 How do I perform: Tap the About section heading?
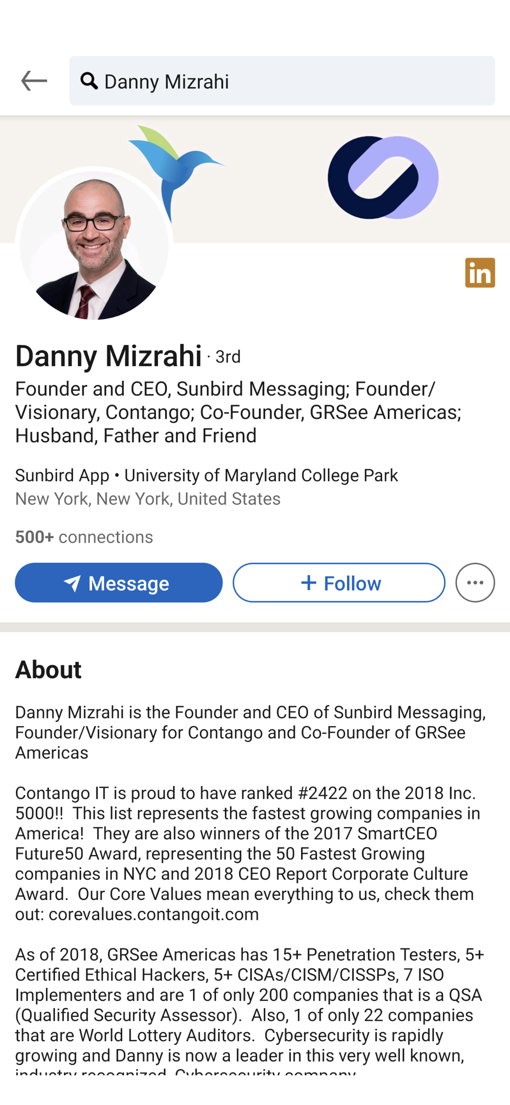(x=48, y=669)
